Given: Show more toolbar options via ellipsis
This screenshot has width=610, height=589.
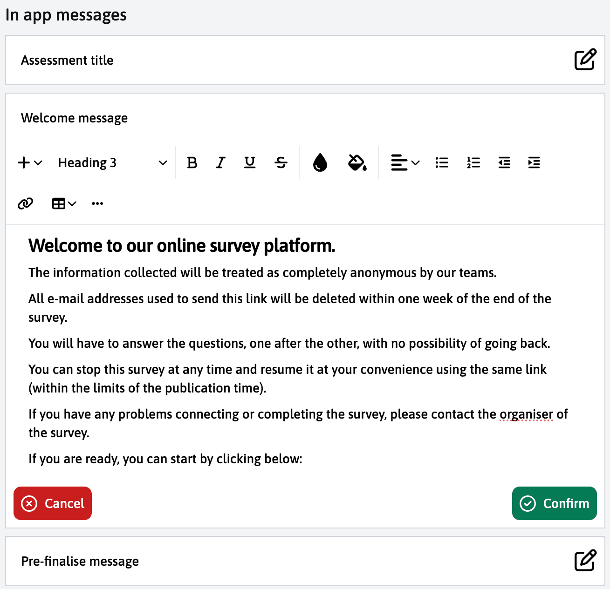Looking at the screenshot, I should pyautogui.click(x=97, y=203).
